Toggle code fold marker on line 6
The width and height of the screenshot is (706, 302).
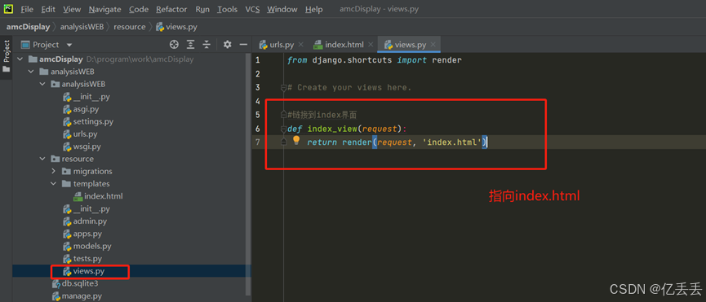[284, 129]
